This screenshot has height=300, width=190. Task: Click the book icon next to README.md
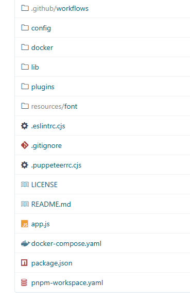click(x=25, y=204)
